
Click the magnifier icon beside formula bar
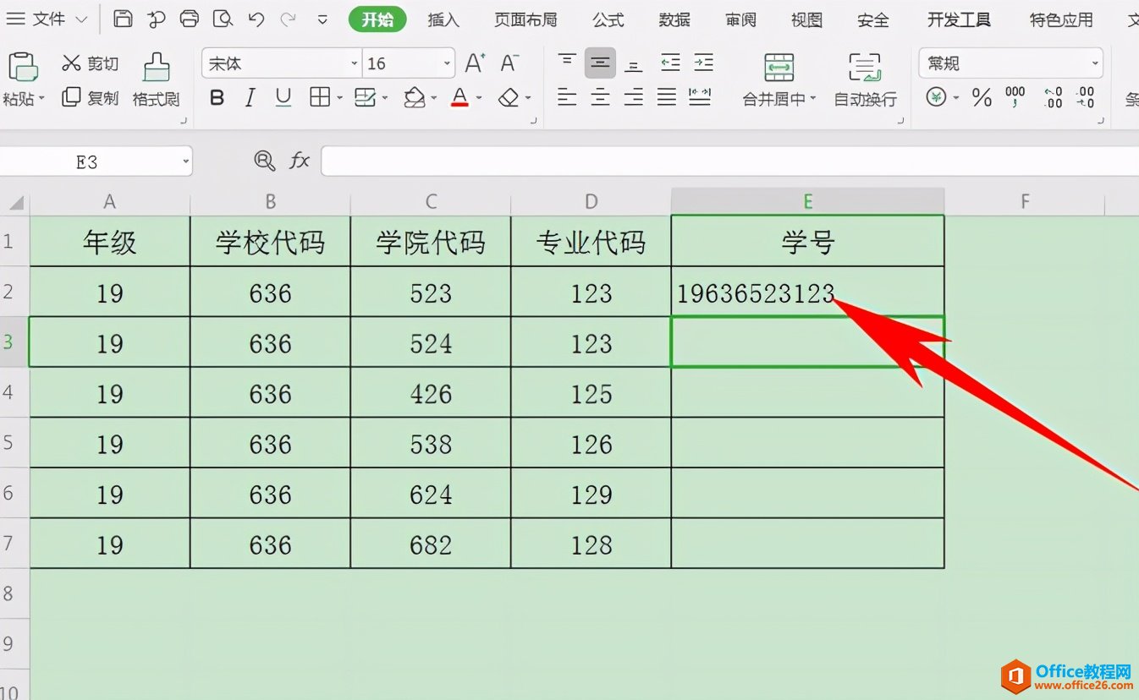tap(264, 161)
